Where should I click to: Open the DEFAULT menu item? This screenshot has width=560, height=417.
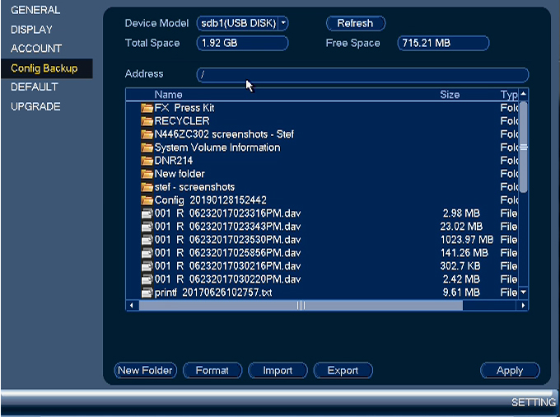click(x=35, y=87)
